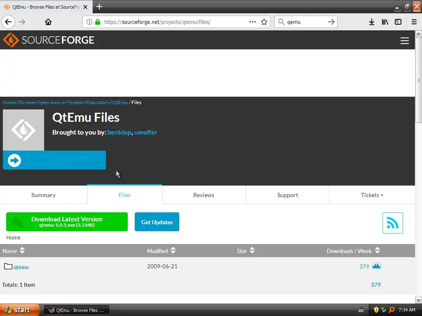Click the 7:34 AM clock
The height and width of the screenshot is (316, 422).
click(407, 310)
